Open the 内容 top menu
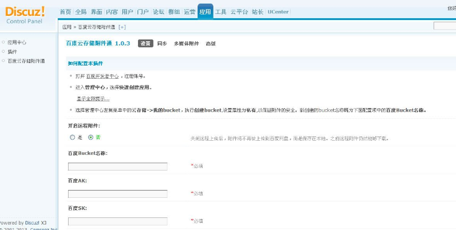The image size is (456, 230). (112, 12)
